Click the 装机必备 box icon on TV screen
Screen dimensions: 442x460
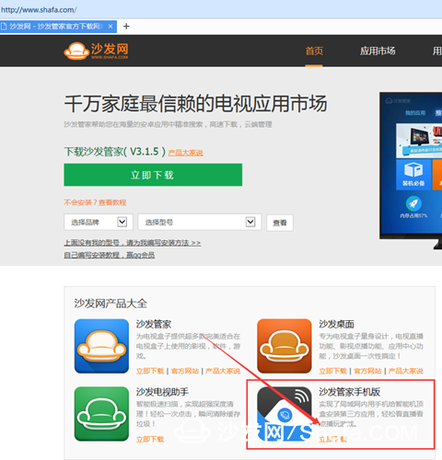tap(413, 174)
